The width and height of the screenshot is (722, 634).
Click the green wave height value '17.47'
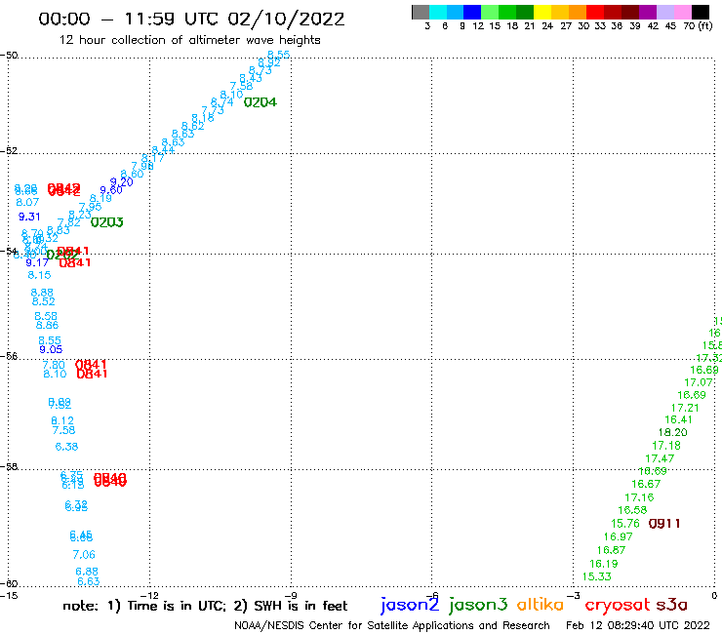pos(660,458)
